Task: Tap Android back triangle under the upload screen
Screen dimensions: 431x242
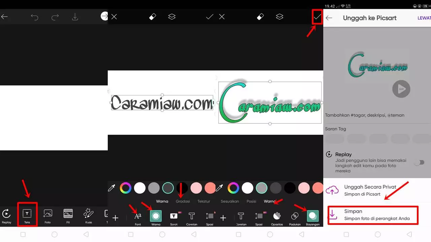Action: click(x=409, y=234)
